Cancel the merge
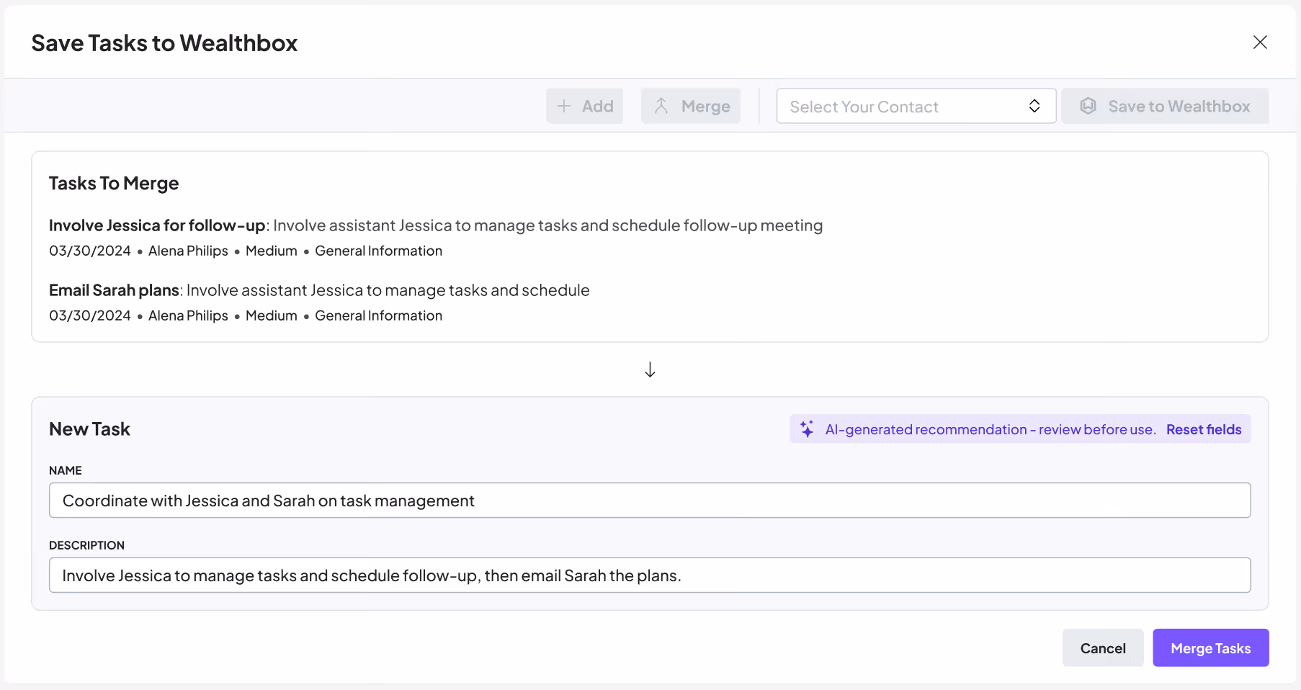The height and width of the screenshot is (690, 1301). tap(1103, 648)
